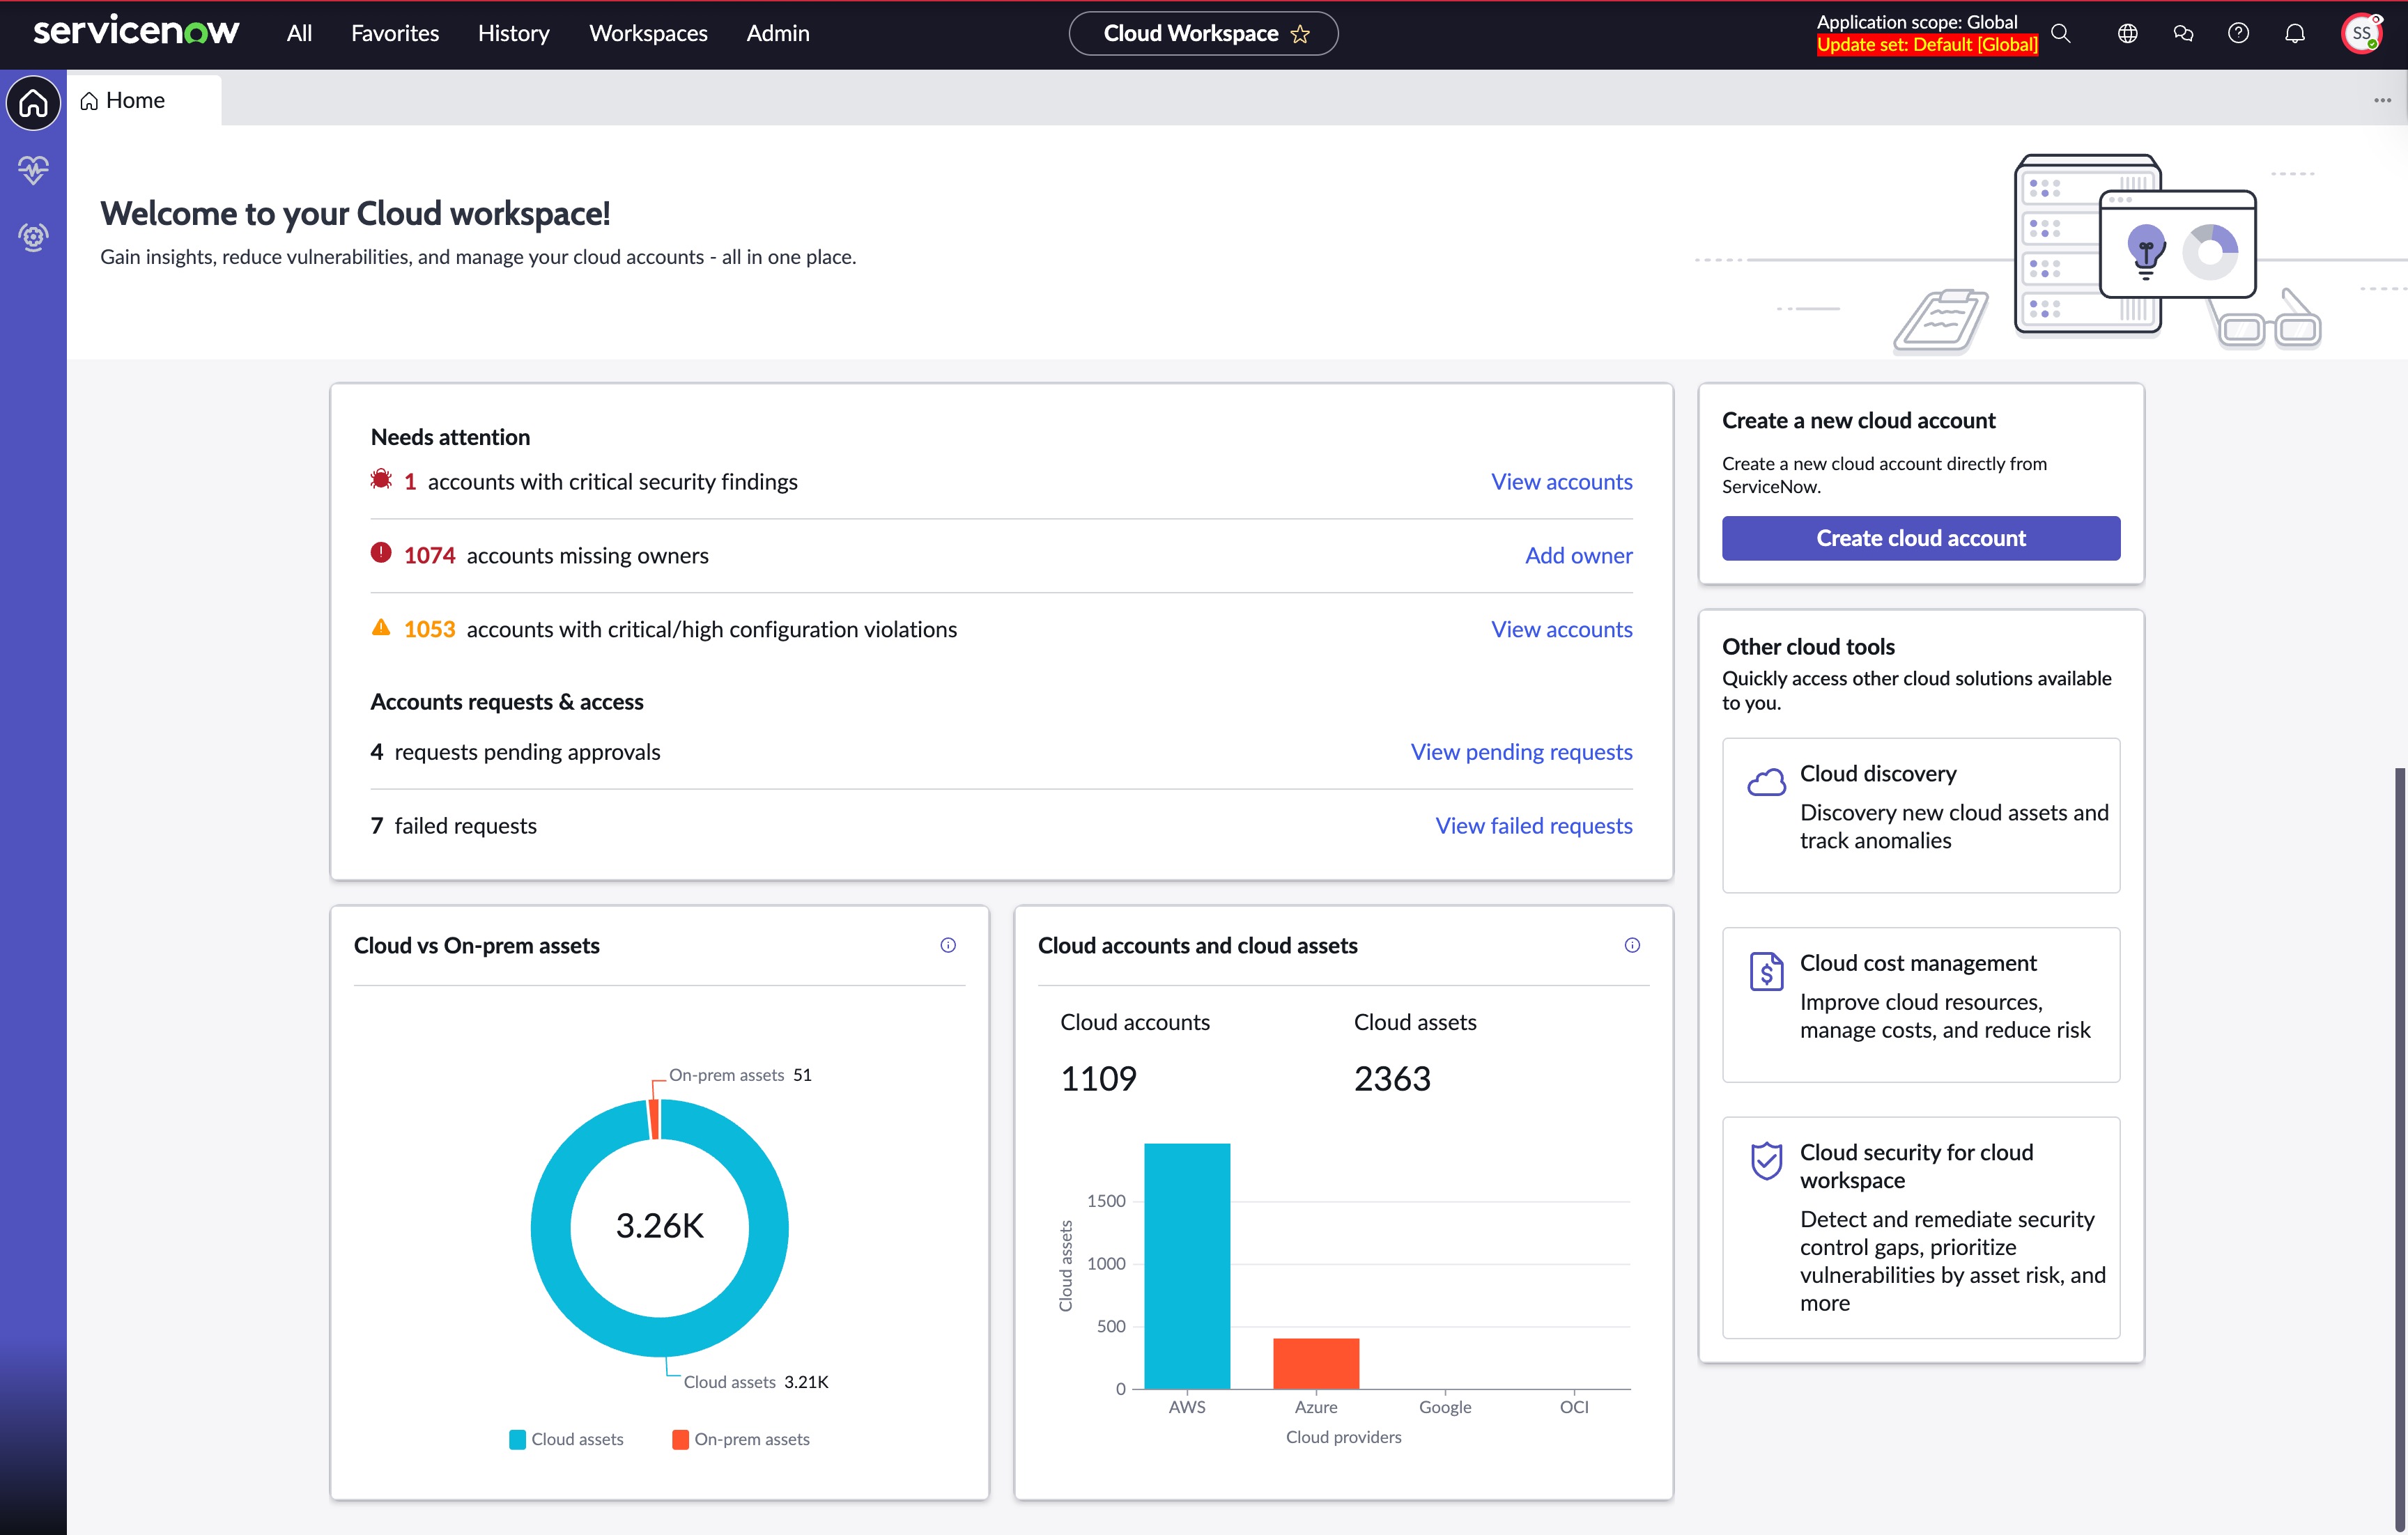
Task: Click the 3.26K donut center total
Action: pyautogui.click(x=660, y=1226)
